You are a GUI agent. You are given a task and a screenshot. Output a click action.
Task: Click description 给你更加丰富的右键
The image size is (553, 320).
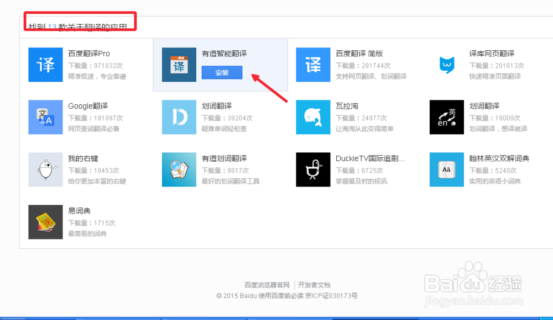click(97, 182)
